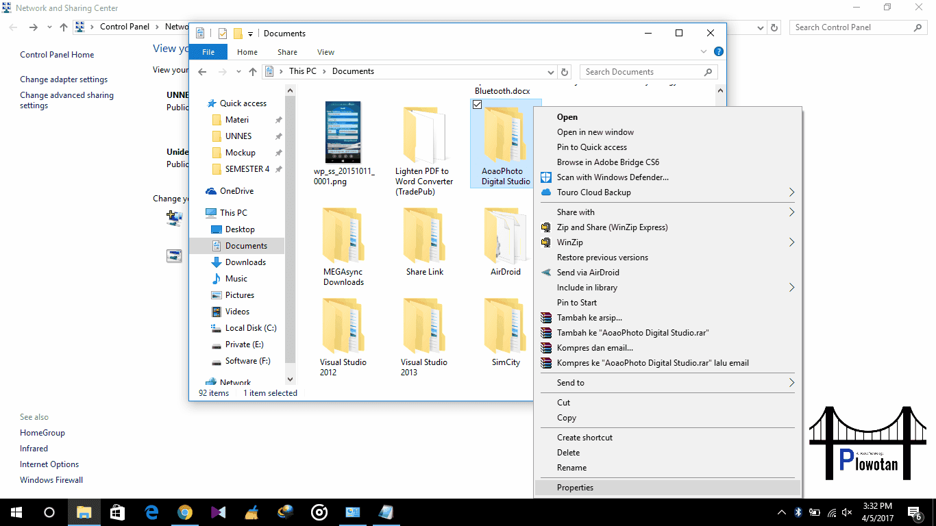Select the Visual Studio 2013 folder
Screen dimensions: 936x526
point(424,338)
